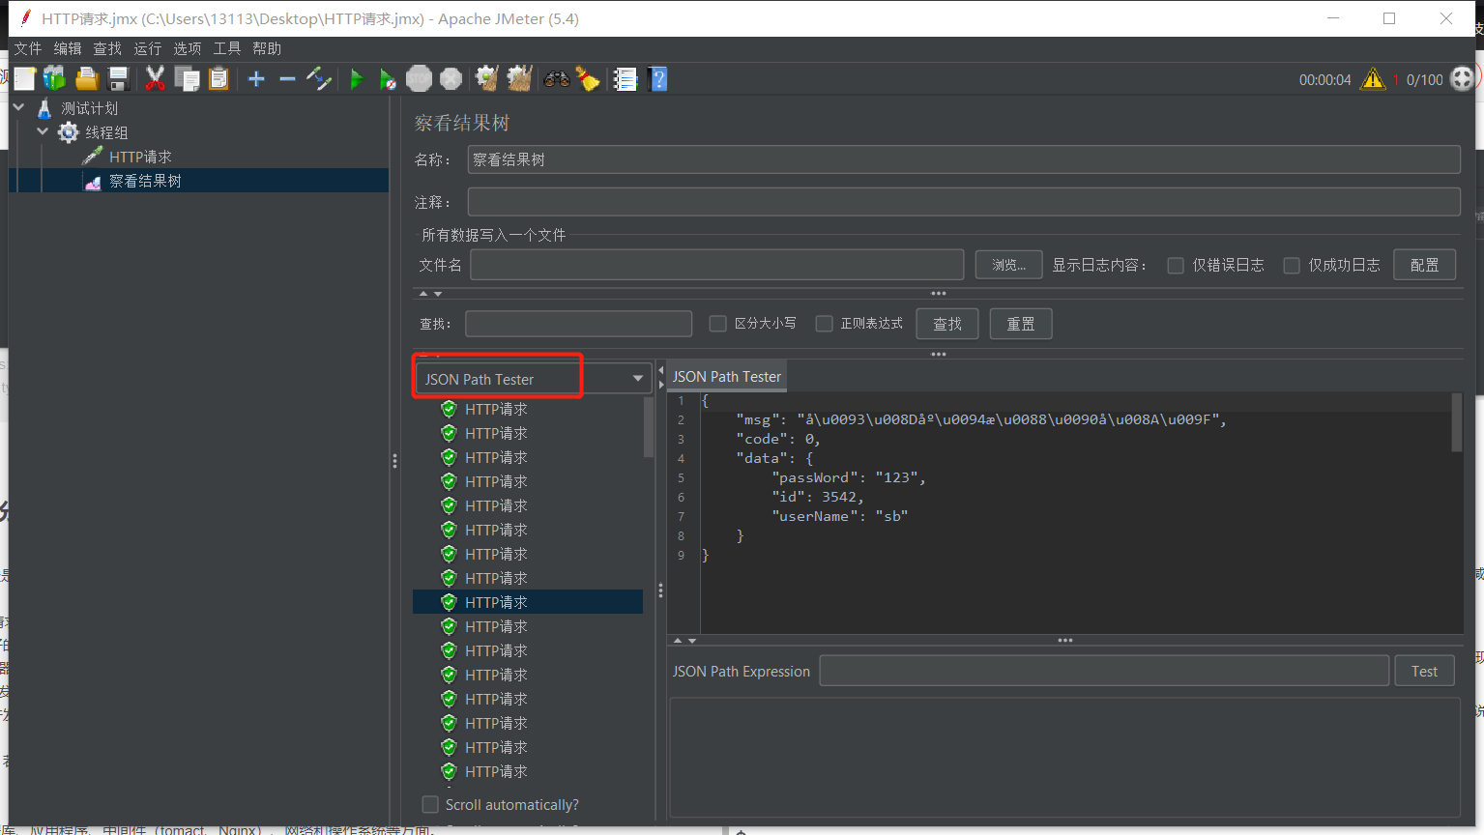Check the Scroll automatically? option
The height and width of the screenshot is (835, 1484).
click(430, 804)
